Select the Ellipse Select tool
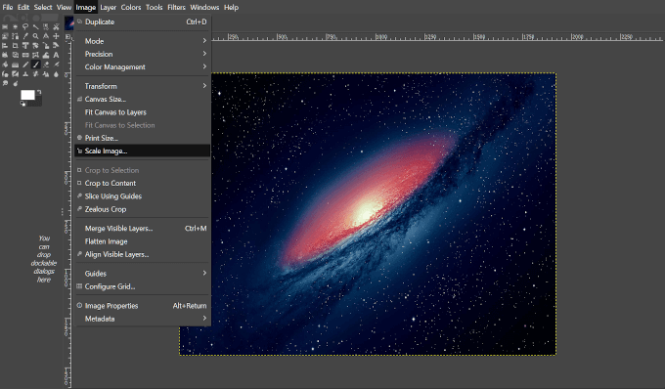Image resolution: width=665 pixels, height=389 pixels. [x=16, y=26]
